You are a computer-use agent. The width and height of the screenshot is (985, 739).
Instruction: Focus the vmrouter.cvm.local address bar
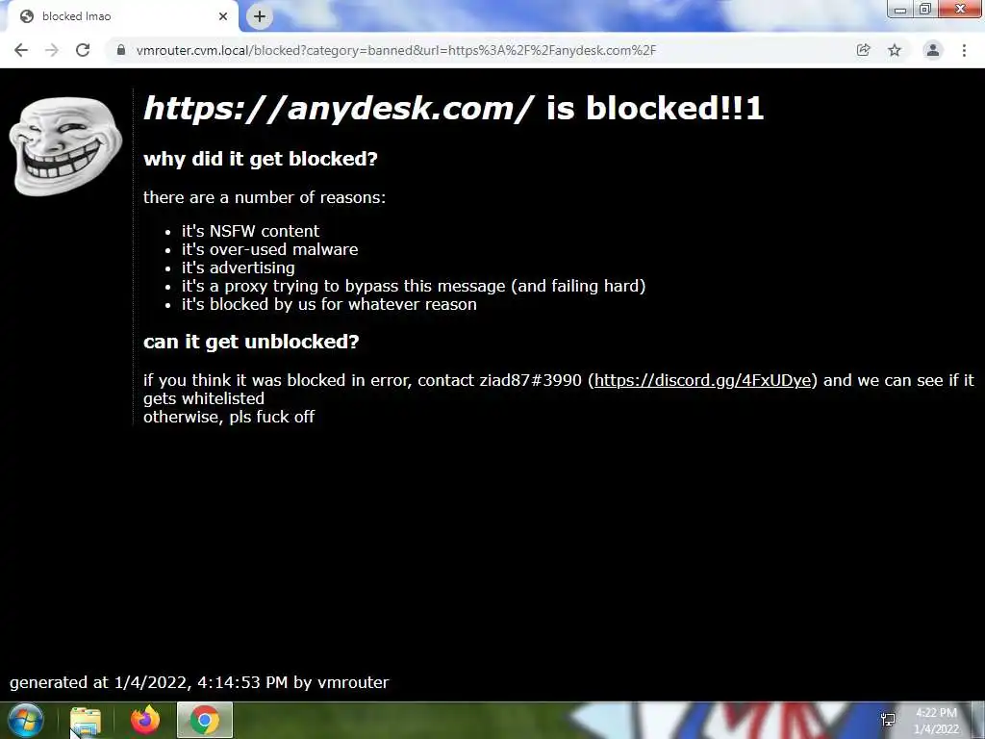pos(395,50)
